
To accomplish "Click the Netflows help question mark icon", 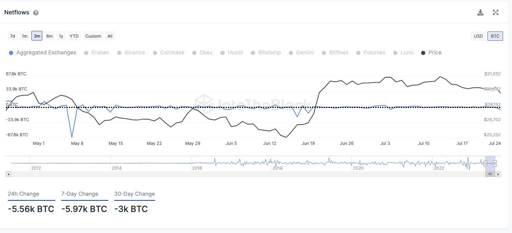I will (36, 13).
